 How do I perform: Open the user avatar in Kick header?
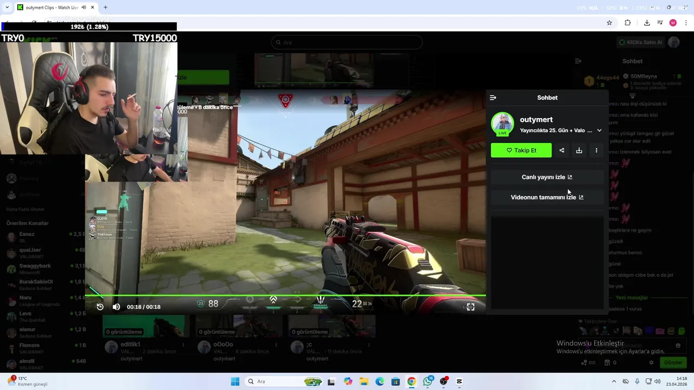coord(674,42)
